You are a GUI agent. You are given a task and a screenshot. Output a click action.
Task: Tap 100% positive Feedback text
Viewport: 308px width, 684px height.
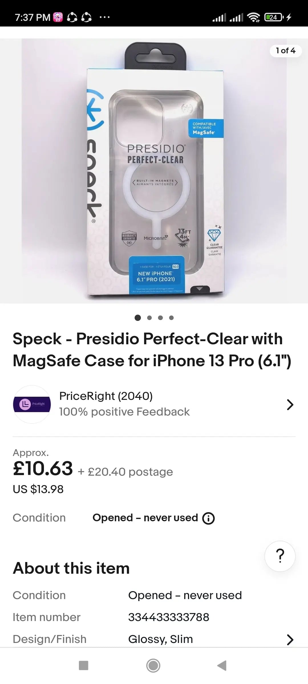pos(124,412)
